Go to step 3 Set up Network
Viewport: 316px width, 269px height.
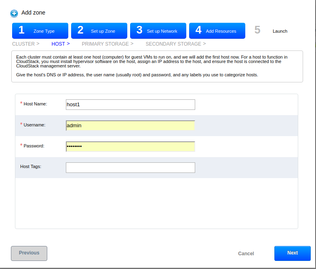tap(158, 31)
